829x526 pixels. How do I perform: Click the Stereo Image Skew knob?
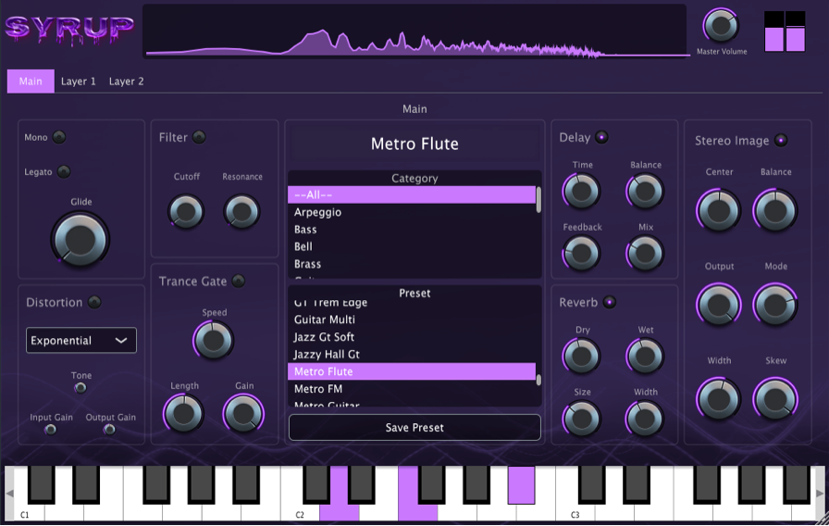(775, 399)
